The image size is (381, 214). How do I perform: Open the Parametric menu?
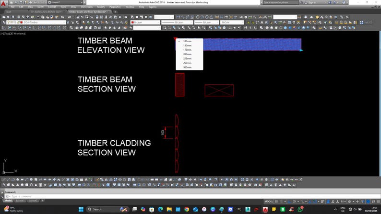tap(115, 7)
